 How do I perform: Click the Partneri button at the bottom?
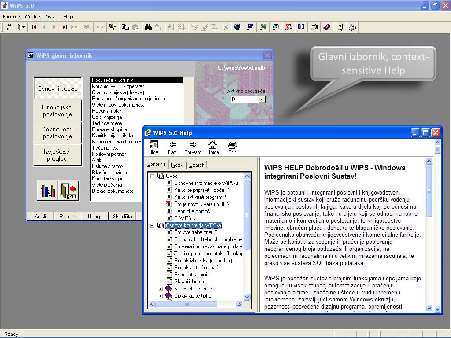(67, 217)
